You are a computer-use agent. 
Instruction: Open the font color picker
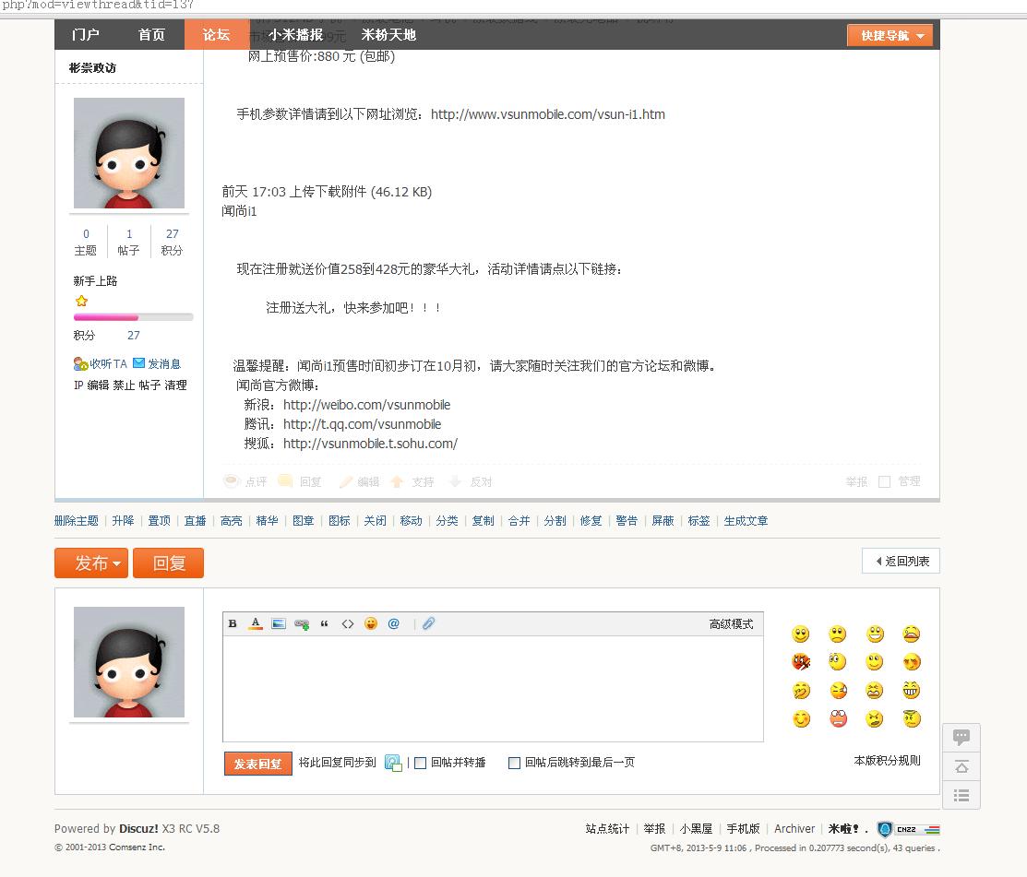(257, 623)
